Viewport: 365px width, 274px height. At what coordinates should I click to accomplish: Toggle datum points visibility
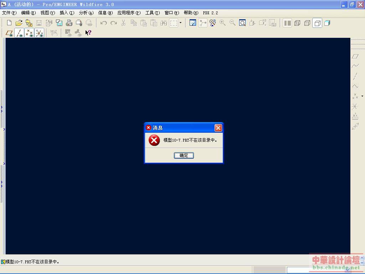(29, 33)
